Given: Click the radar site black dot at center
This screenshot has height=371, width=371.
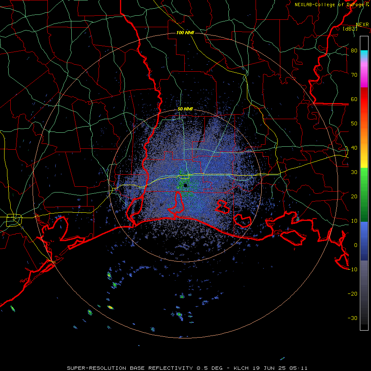Looking at the screenshot, I should coord(185,185).
